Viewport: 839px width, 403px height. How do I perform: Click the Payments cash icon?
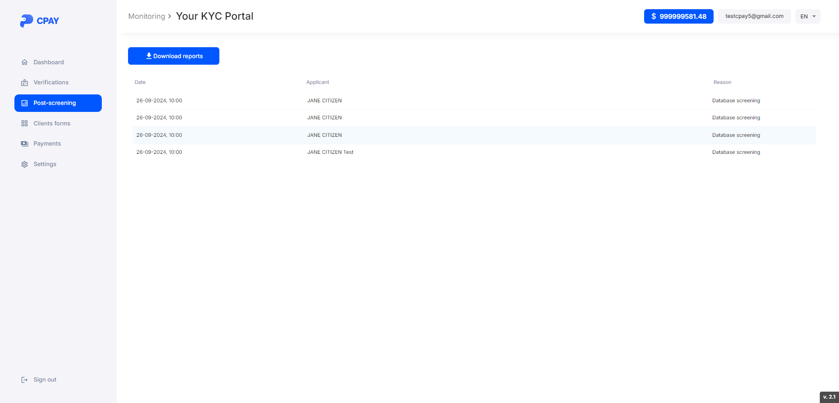tap(24, 144)
